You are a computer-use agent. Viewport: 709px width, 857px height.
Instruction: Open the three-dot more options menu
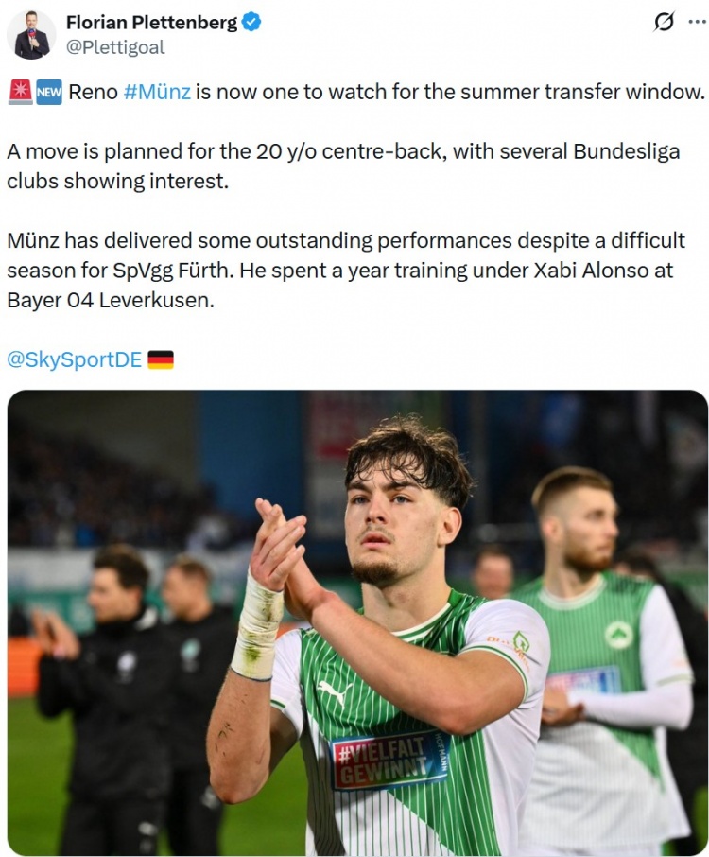pyautogui.click(x=697, y=23)
